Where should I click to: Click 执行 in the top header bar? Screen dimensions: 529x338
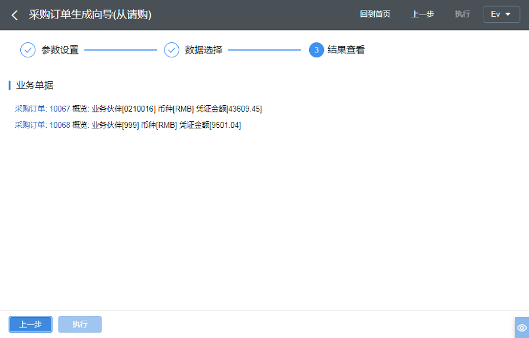pos(462,14)
